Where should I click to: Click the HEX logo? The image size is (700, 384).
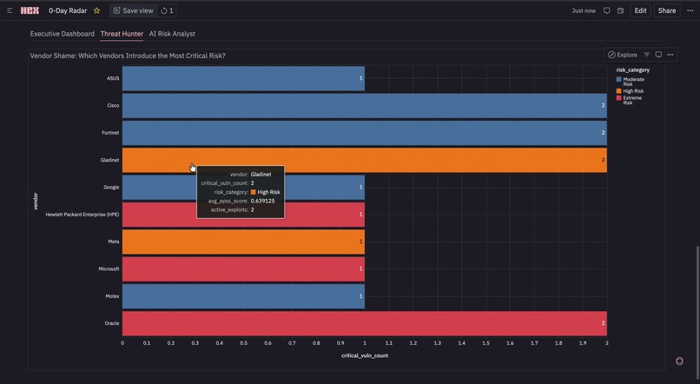[x=30, y=10]
